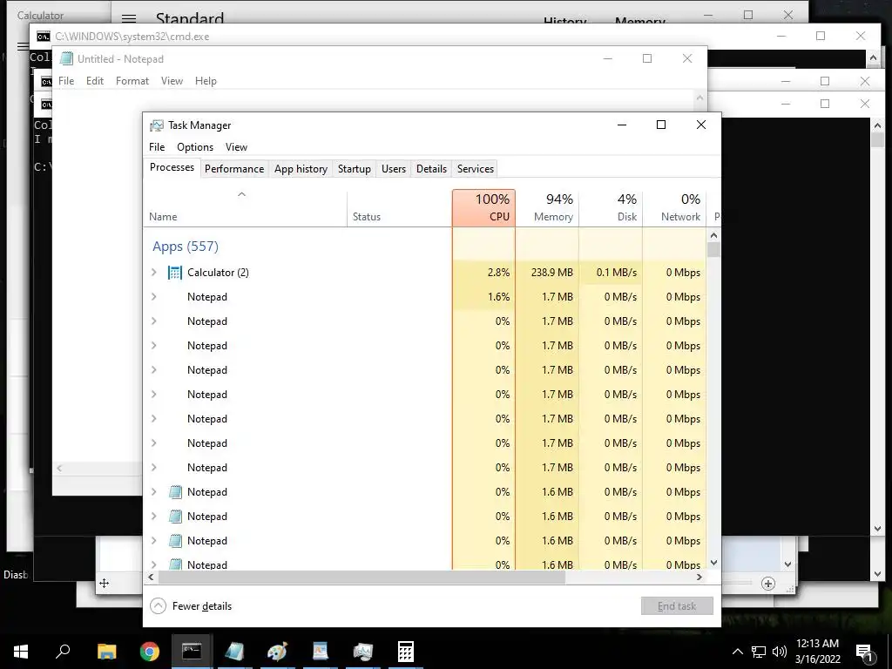Open Start menu Windows logo
This screenshot has width=892, height=669.
[21, 652]
